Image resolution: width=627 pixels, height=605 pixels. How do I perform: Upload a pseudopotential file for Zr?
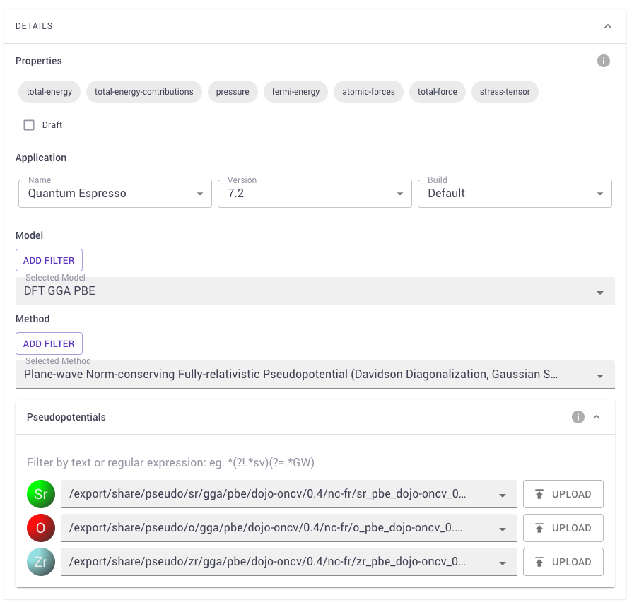(563, 562)
